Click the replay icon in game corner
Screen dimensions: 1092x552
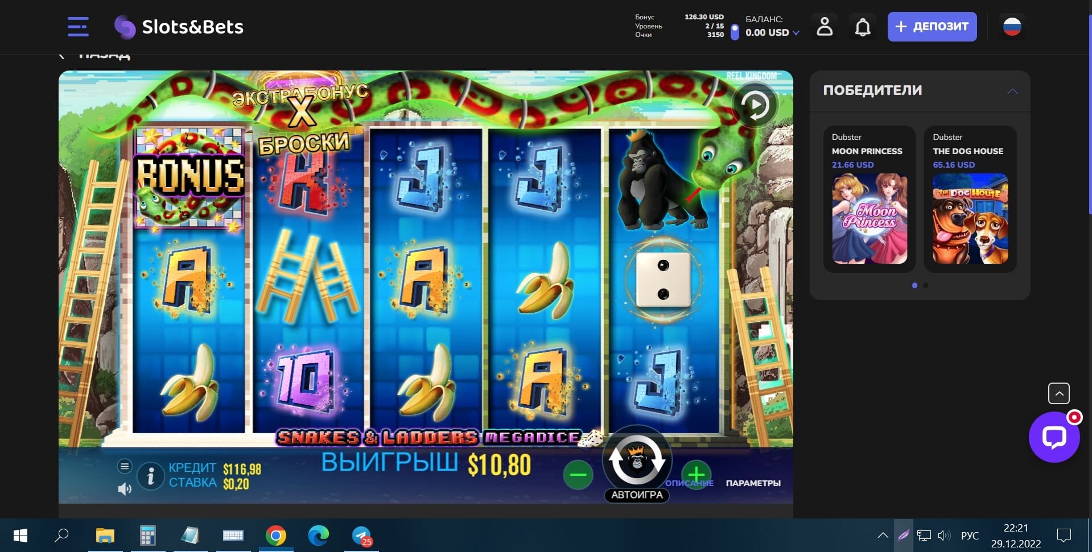coord(755,105)
